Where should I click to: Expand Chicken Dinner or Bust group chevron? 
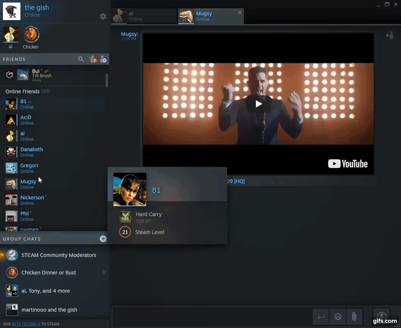point(104,272)
